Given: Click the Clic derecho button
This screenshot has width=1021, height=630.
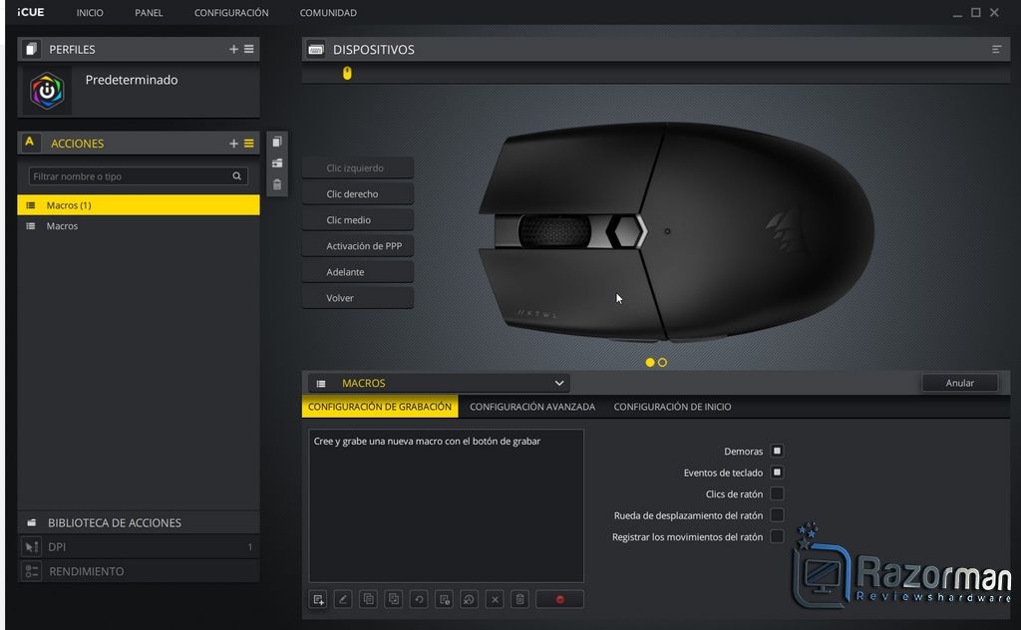Looking at the screenshot, I should (x=358, y=194).
